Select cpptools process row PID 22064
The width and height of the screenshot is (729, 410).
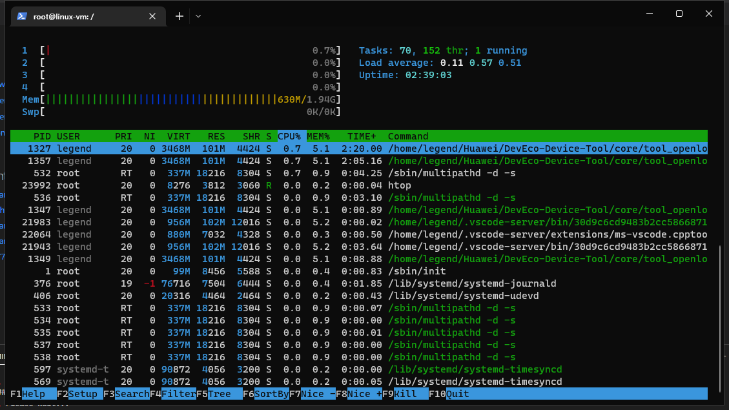tap(359, 234)
